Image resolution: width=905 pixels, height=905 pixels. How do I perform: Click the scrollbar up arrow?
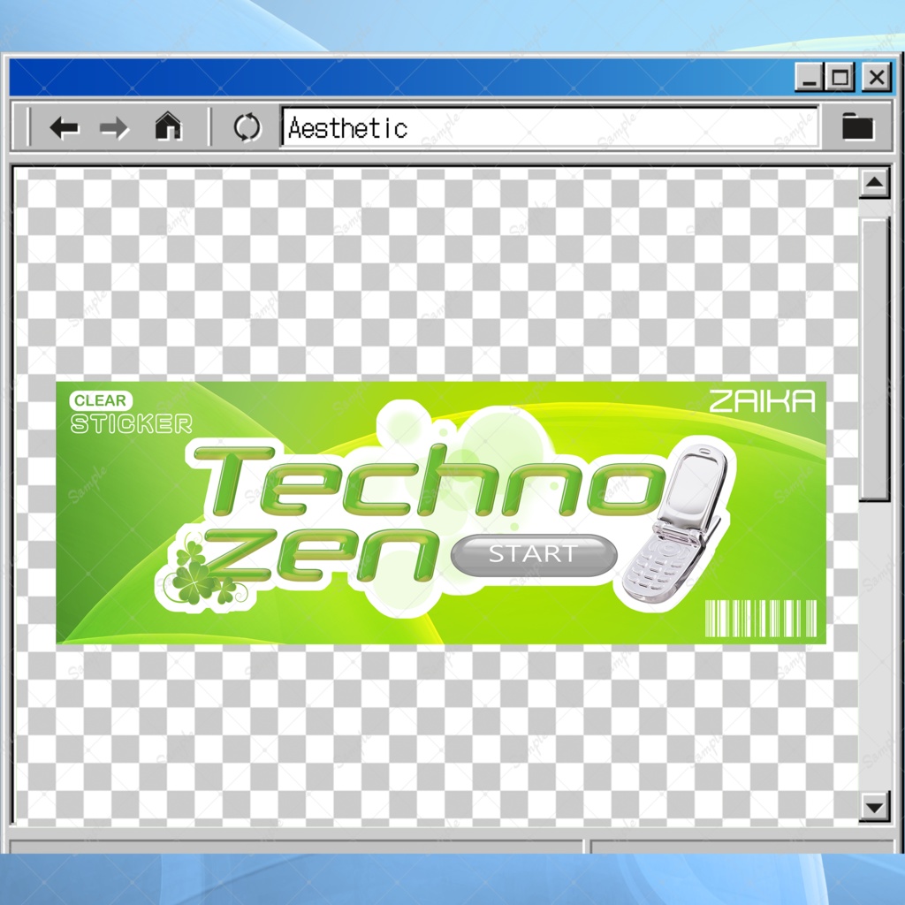point(873,184)
